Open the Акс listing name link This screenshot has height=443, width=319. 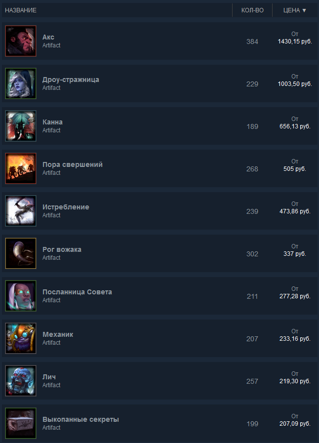pos(48,37)
